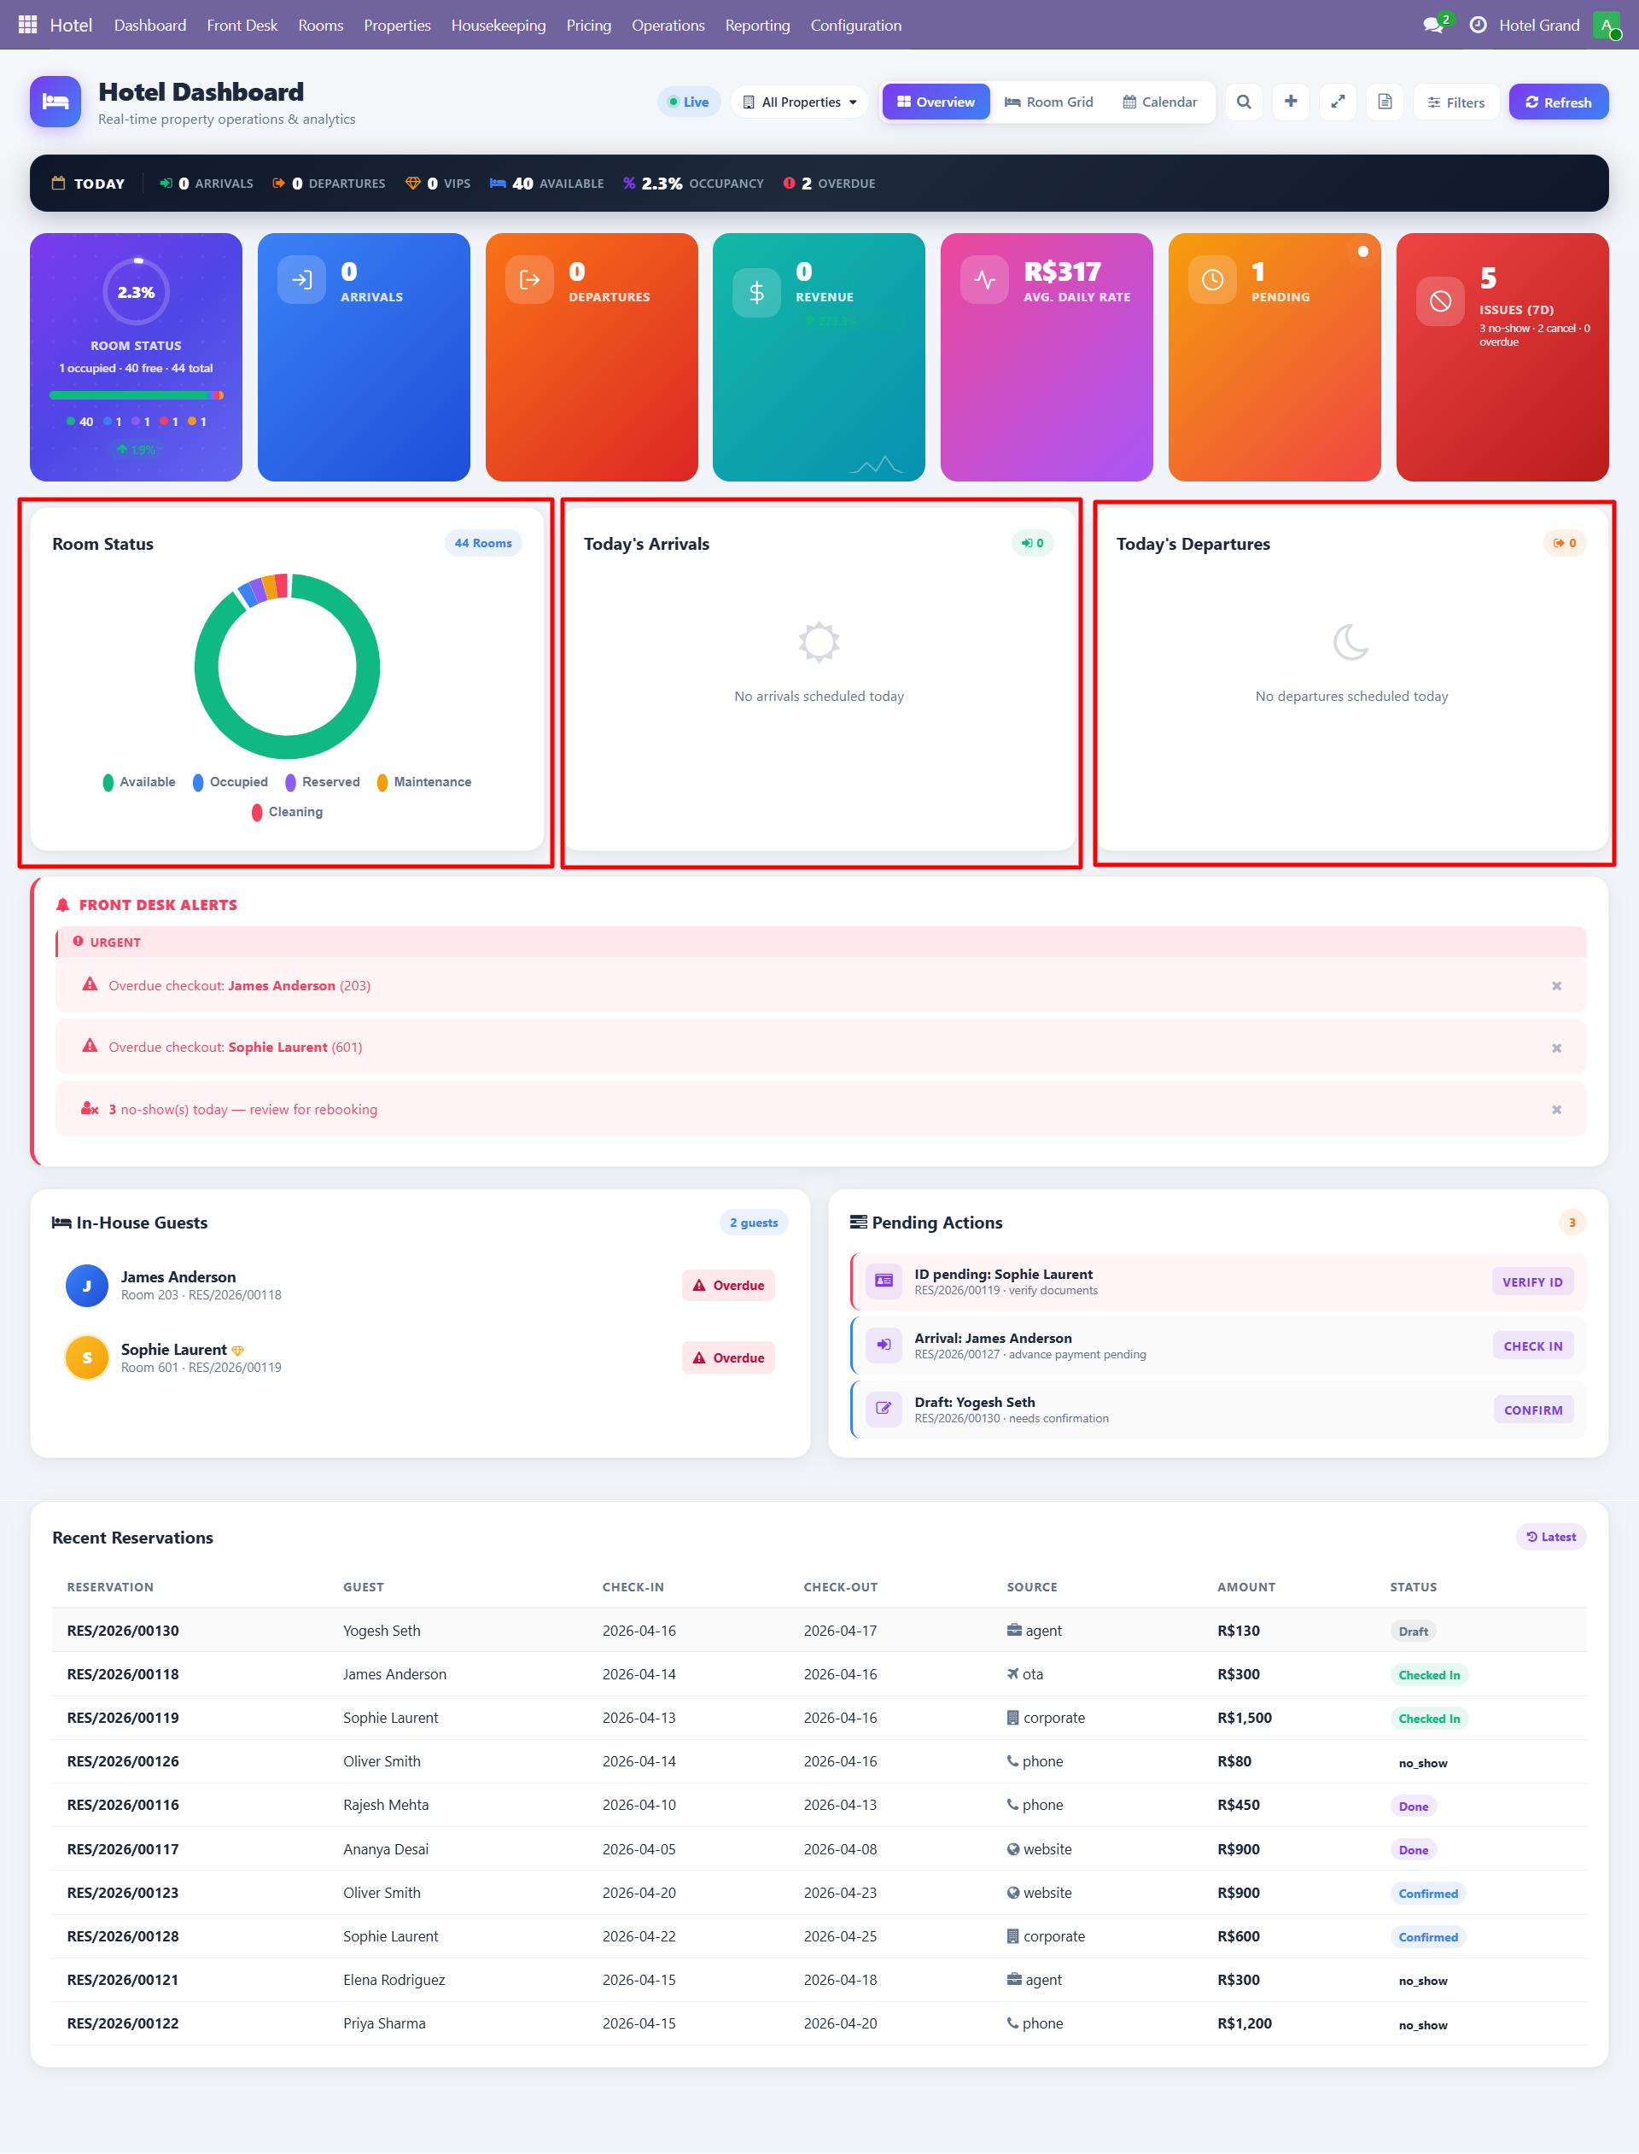Click the user avatar icon
Viewport: 1639px width, 2154px height.
click(1606, 26)
